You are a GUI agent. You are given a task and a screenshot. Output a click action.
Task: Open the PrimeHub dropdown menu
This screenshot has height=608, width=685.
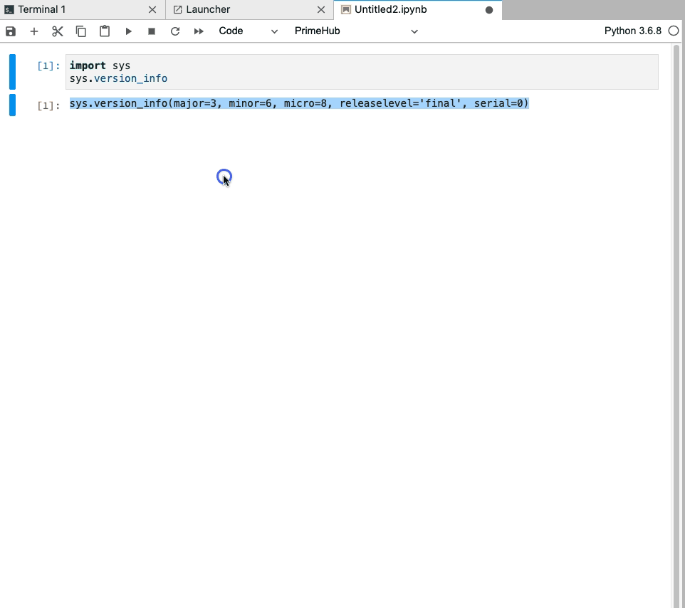click(x=355, y=31)
